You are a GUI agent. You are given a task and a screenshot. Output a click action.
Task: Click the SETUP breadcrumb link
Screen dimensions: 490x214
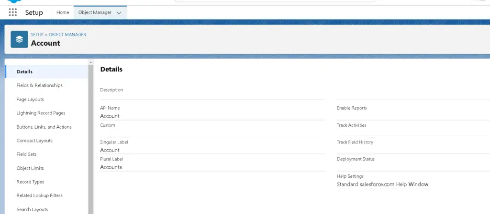37,35
